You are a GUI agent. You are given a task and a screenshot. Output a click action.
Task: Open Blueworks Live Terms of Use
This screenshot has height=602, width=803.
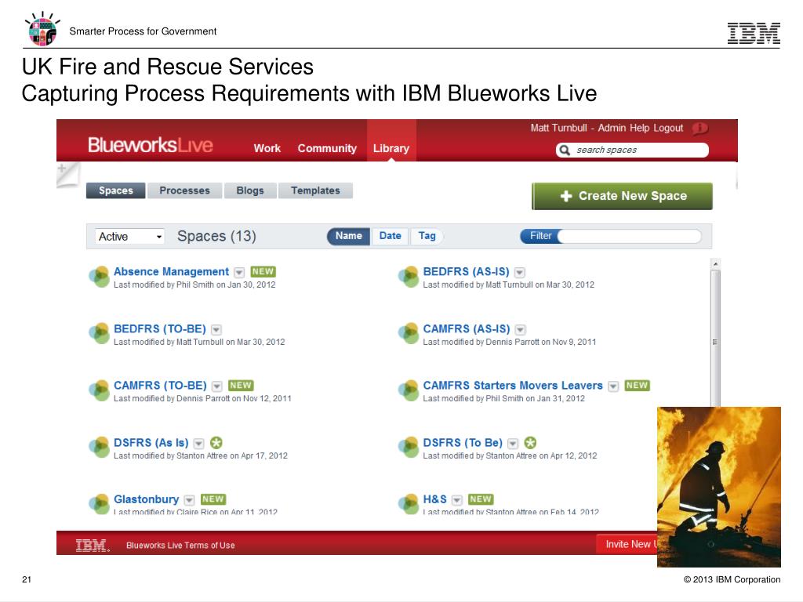(x=180, y=546)
